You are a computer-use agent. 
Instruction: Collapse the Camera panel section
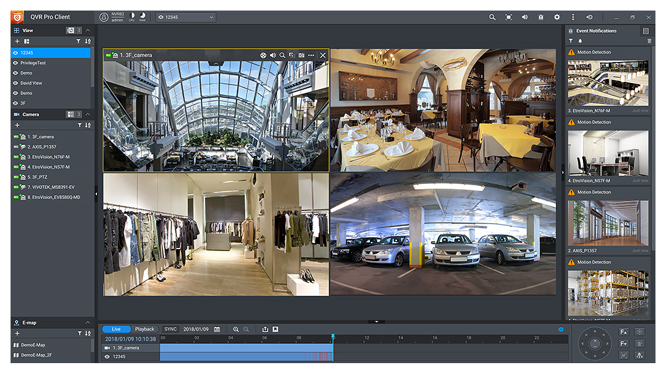click(x=88, y=115)
